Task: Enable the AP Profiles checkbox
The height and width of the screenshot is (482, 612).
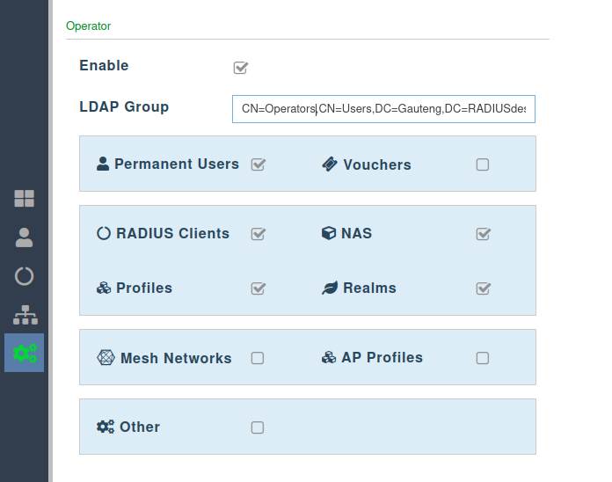Action: point(483,358)
